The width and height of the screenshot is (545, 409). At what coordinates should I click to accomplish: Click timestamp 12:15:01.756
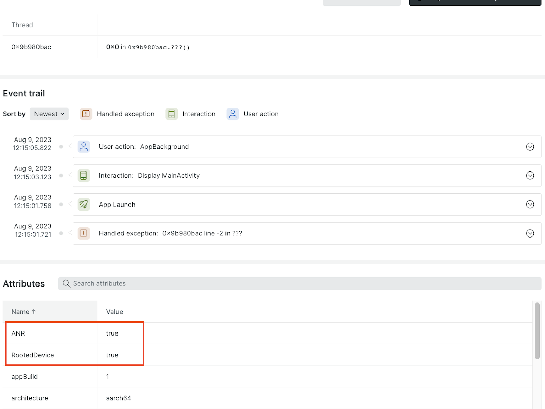(32, 206)
